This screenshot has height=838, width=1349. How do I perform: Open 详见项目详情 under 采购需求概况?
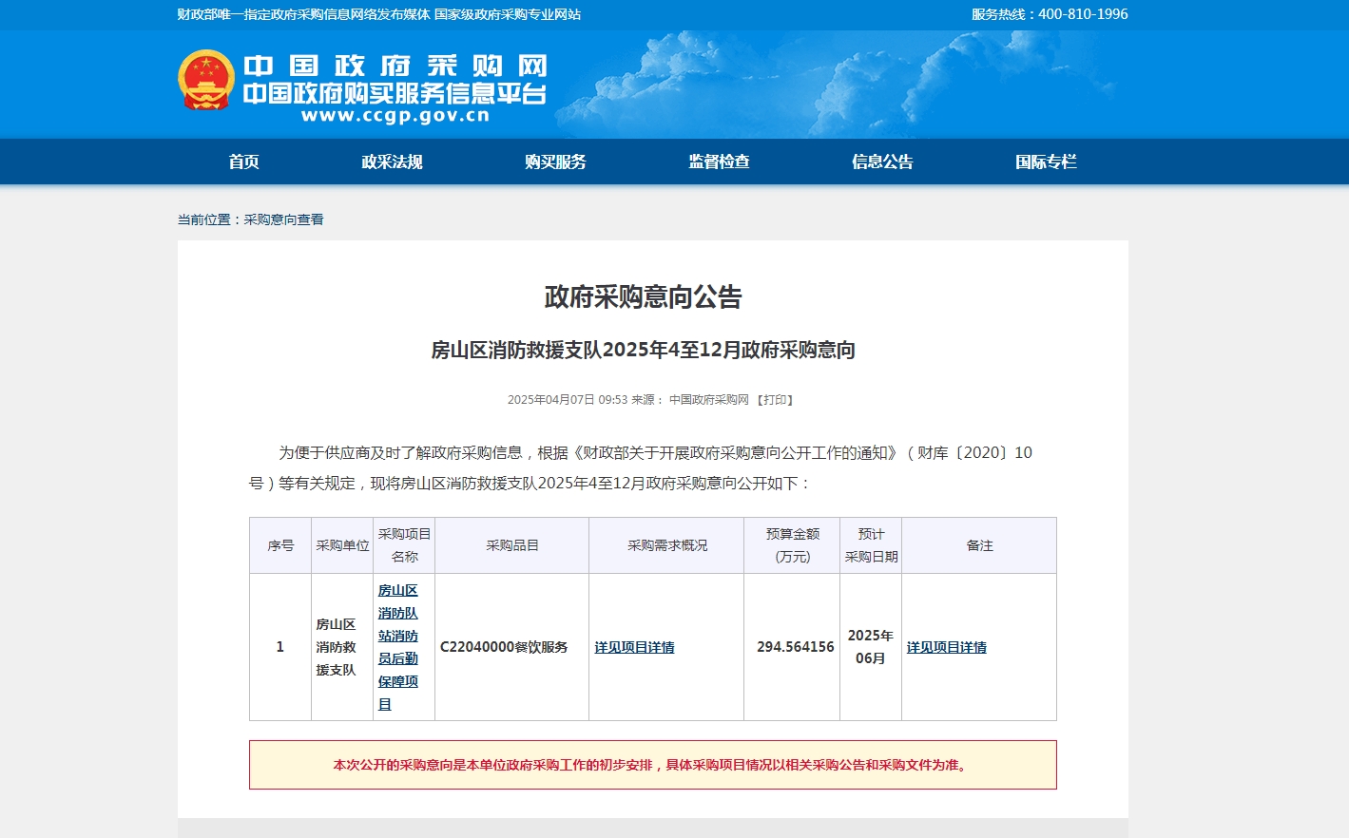coord(634,647)
